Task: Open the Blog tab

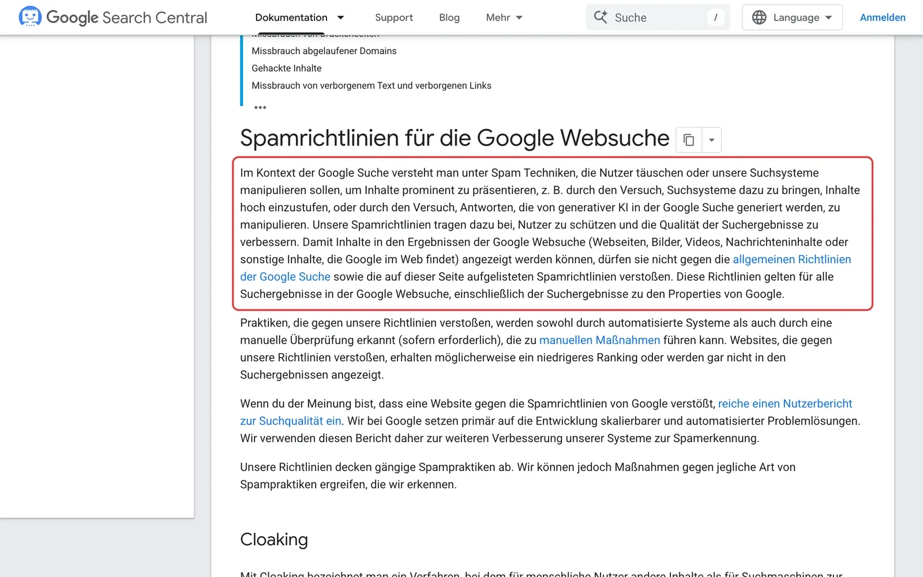Action: pos(449,17)
